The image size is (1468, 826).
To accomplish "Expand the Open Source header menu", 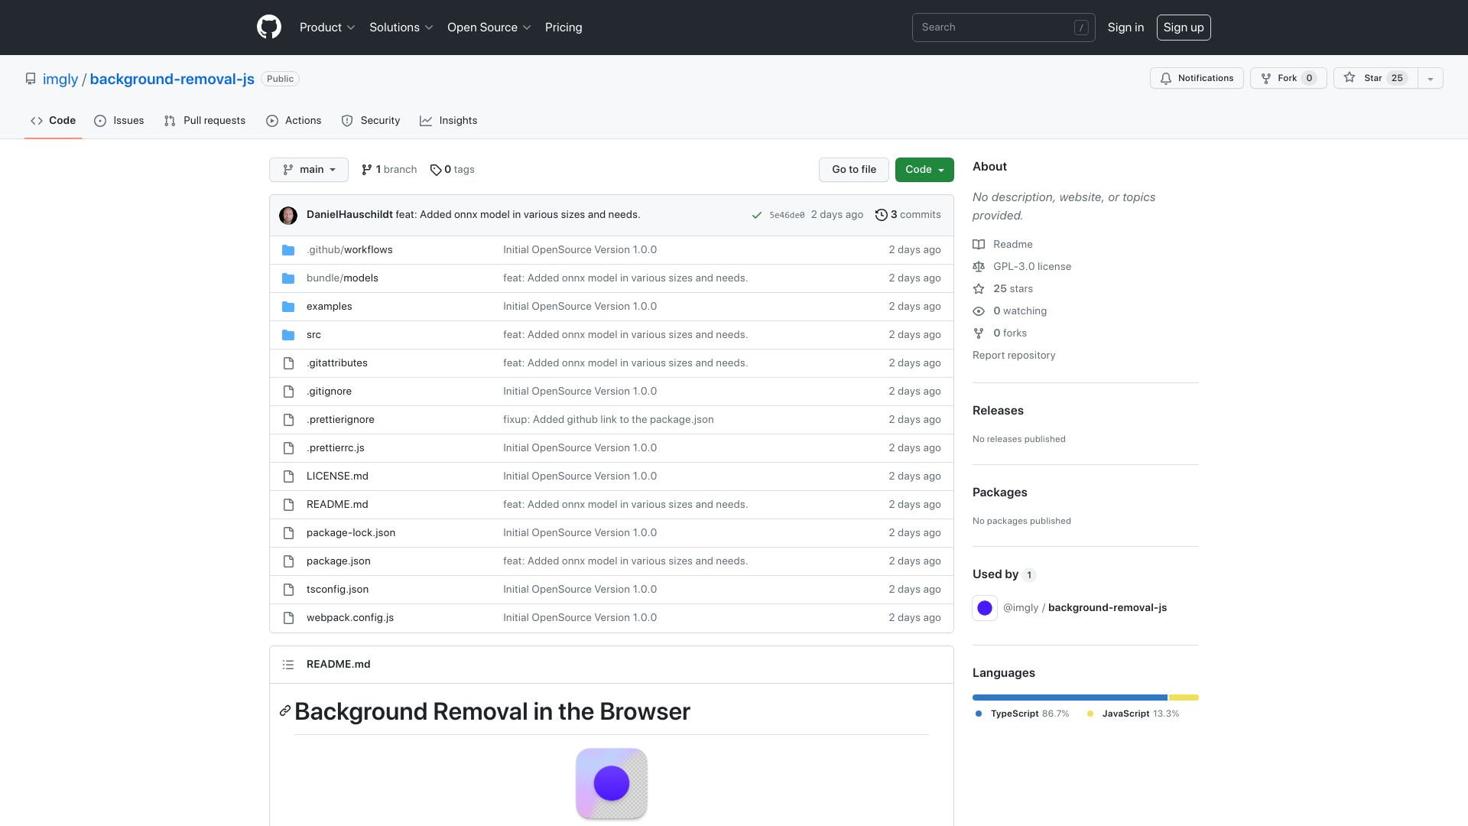I will [489, 28].
